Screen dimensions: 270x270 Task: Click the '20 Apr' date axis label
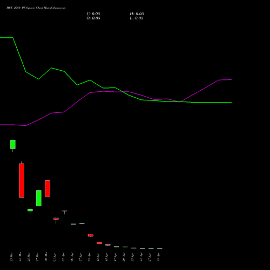(x=124, y=257)
